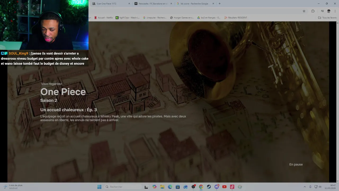
Task: Open a new browser tab
Action: 220,4
